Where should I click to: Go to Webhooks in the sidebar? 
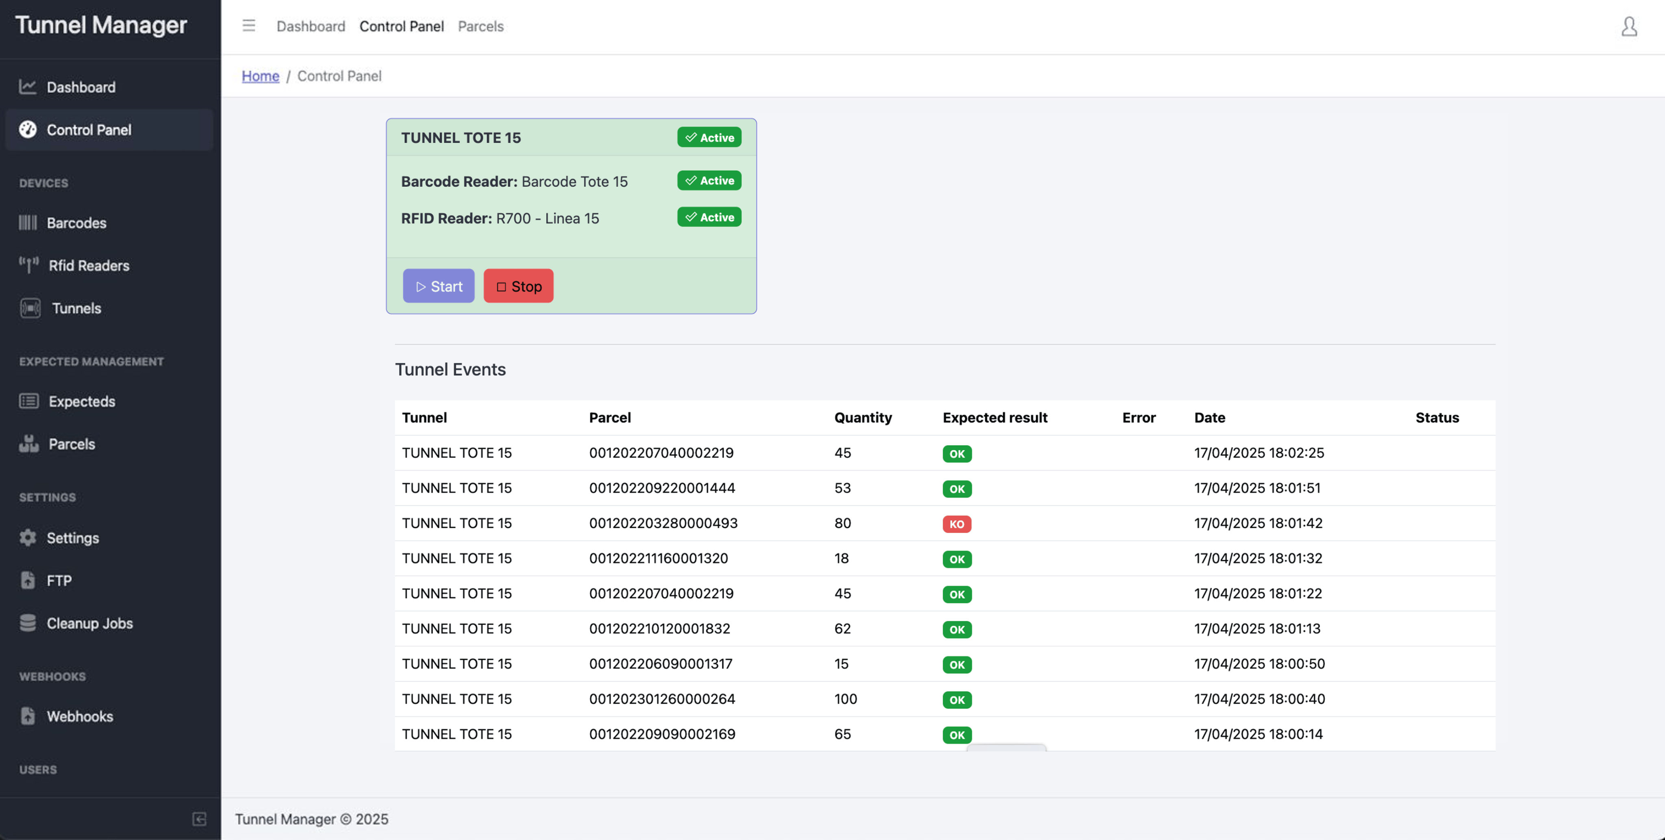pos(109,716)
